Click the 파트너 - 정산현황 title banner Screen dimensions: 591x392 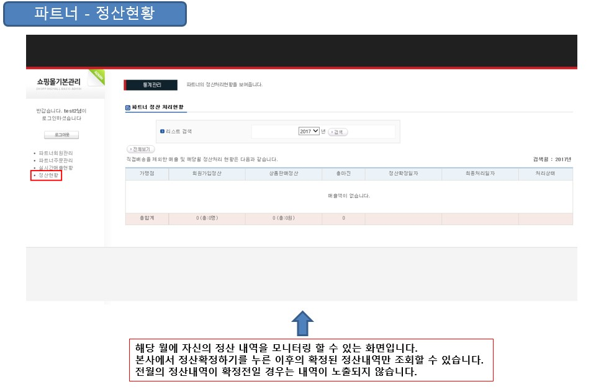coord(95,14)
